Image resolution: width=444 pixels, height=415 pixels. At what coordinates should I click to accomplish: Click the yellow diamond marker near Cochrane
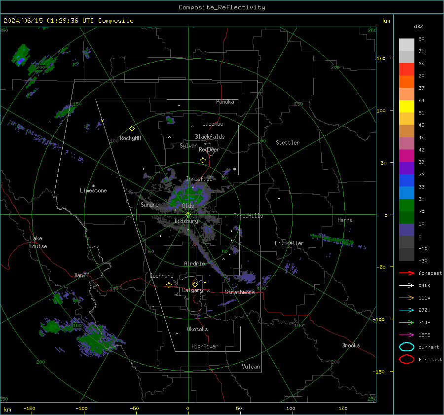[169, 285]
